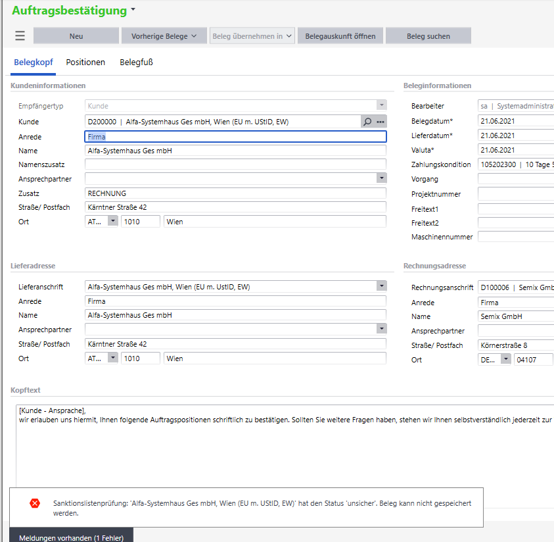Click the Beleg suchen button
This screenshot has height=542, width=554.
(x=428, y=36)
